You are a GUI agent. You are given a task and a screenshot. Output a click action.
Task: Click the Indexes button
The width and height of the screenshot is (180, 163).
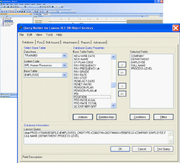(83, 117)
